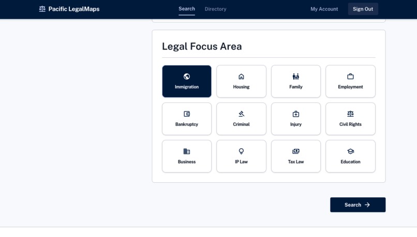
Task: Select the lightbulb IP Law icon
Action: click(x=241, y=151)
